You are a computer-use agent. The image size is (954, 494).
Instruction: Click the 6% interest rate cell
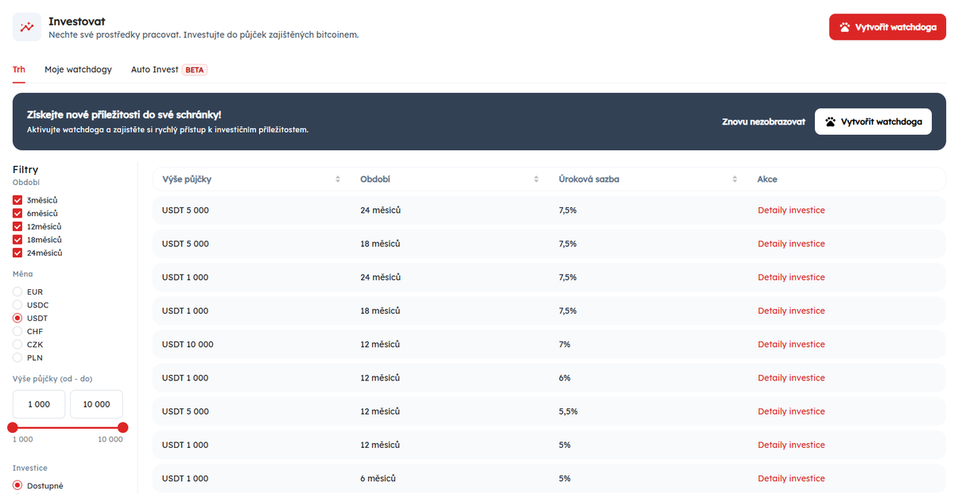point(564,378)
